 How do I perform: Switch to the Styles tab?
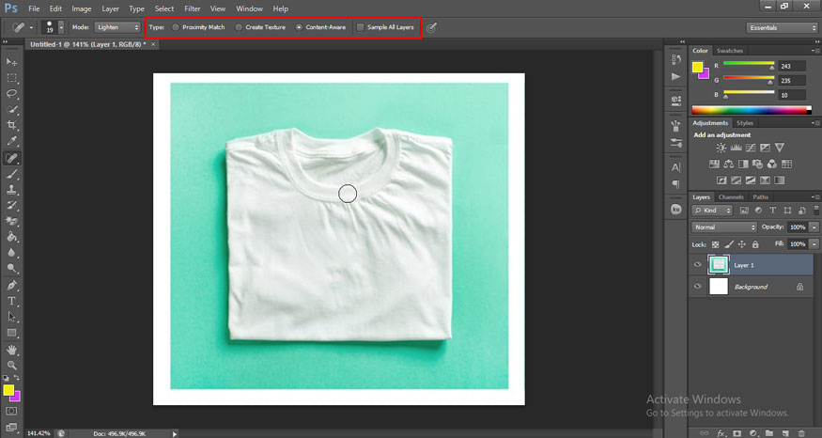click(744, 123)
